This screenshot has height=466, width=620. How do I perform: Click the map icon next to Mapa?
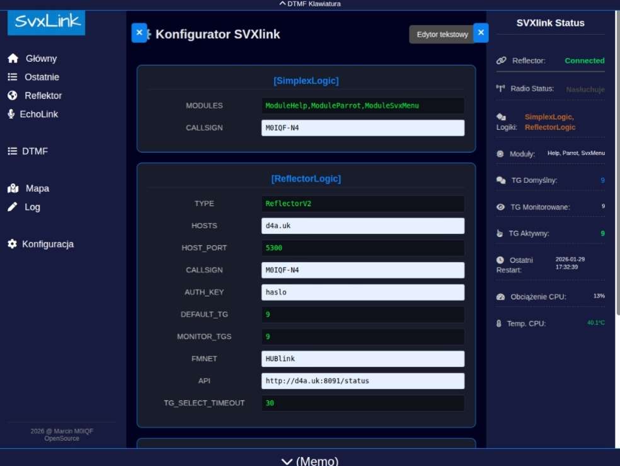pyautogui.click(x=13, y=189)
